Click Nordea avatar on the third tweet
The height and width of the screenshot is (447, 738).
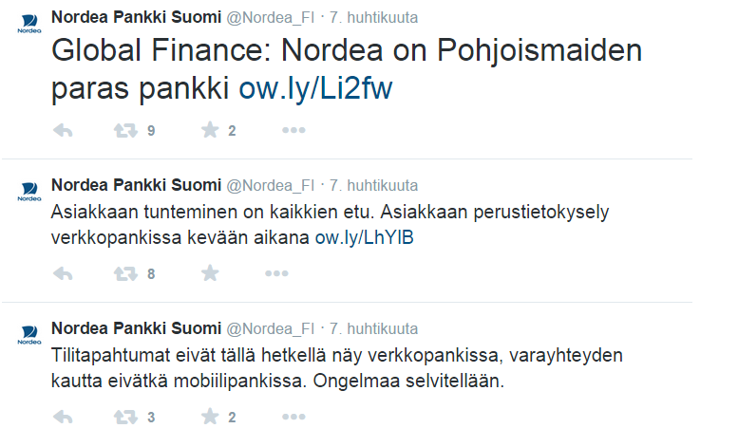pyautogui.click(x=28, y=335)
